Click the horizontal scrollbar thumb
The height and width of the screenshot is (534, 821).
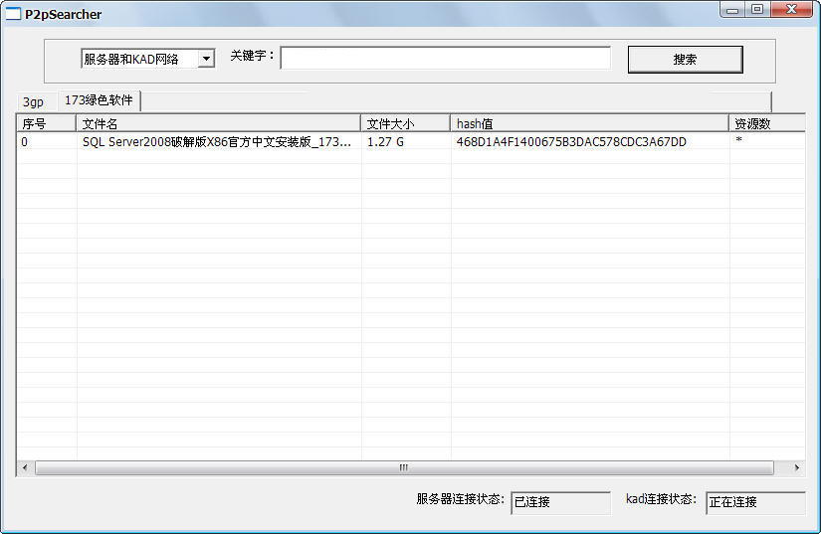tap(403, 467)
